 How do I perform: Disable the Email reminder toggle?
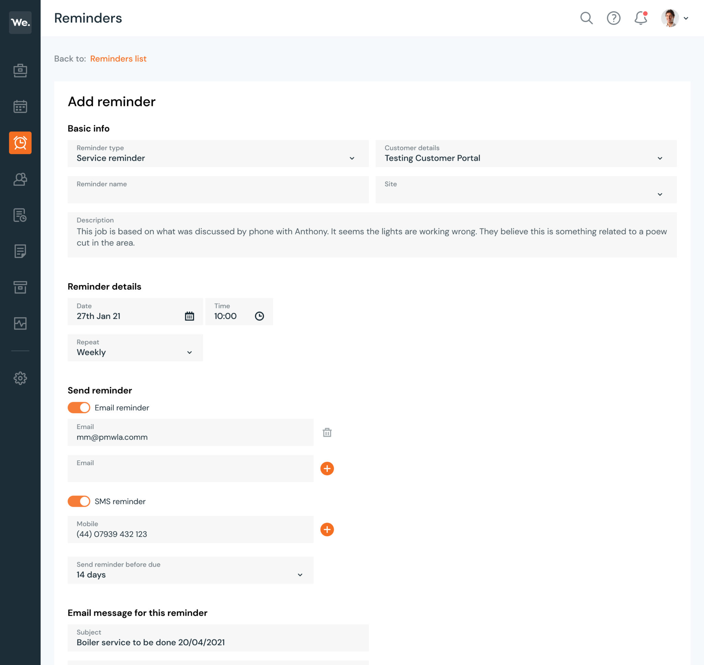[79, 408]
